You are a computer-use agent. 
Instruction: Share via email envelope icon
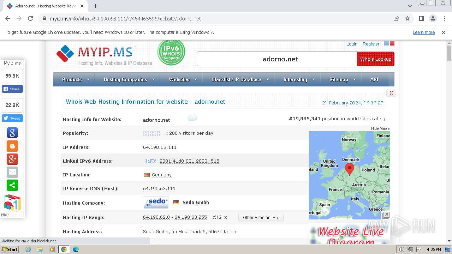pyautogui.click(x=12, y=172)
